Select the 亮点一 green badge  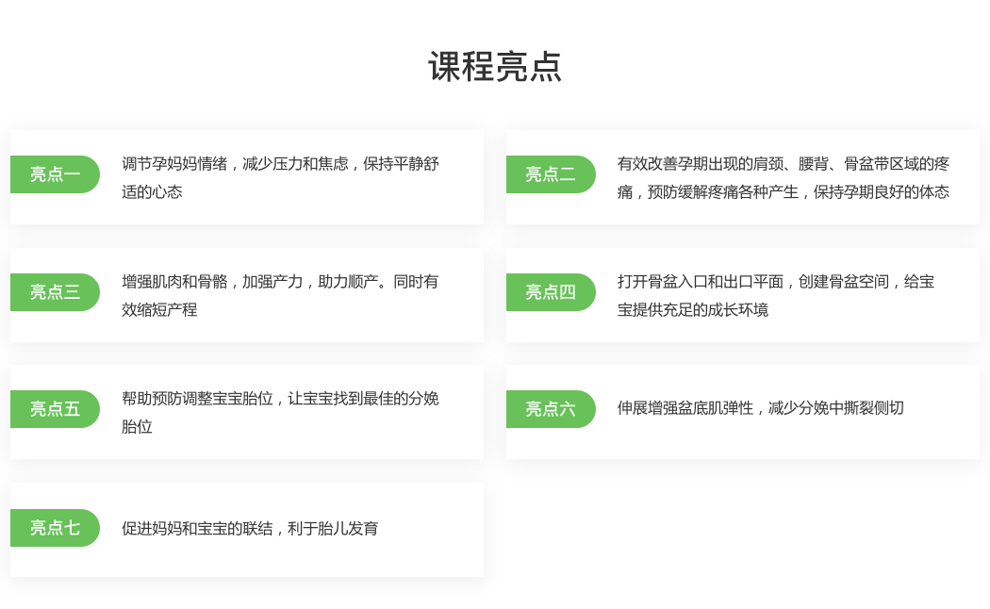pyautogui.click(x=55, y=174)
